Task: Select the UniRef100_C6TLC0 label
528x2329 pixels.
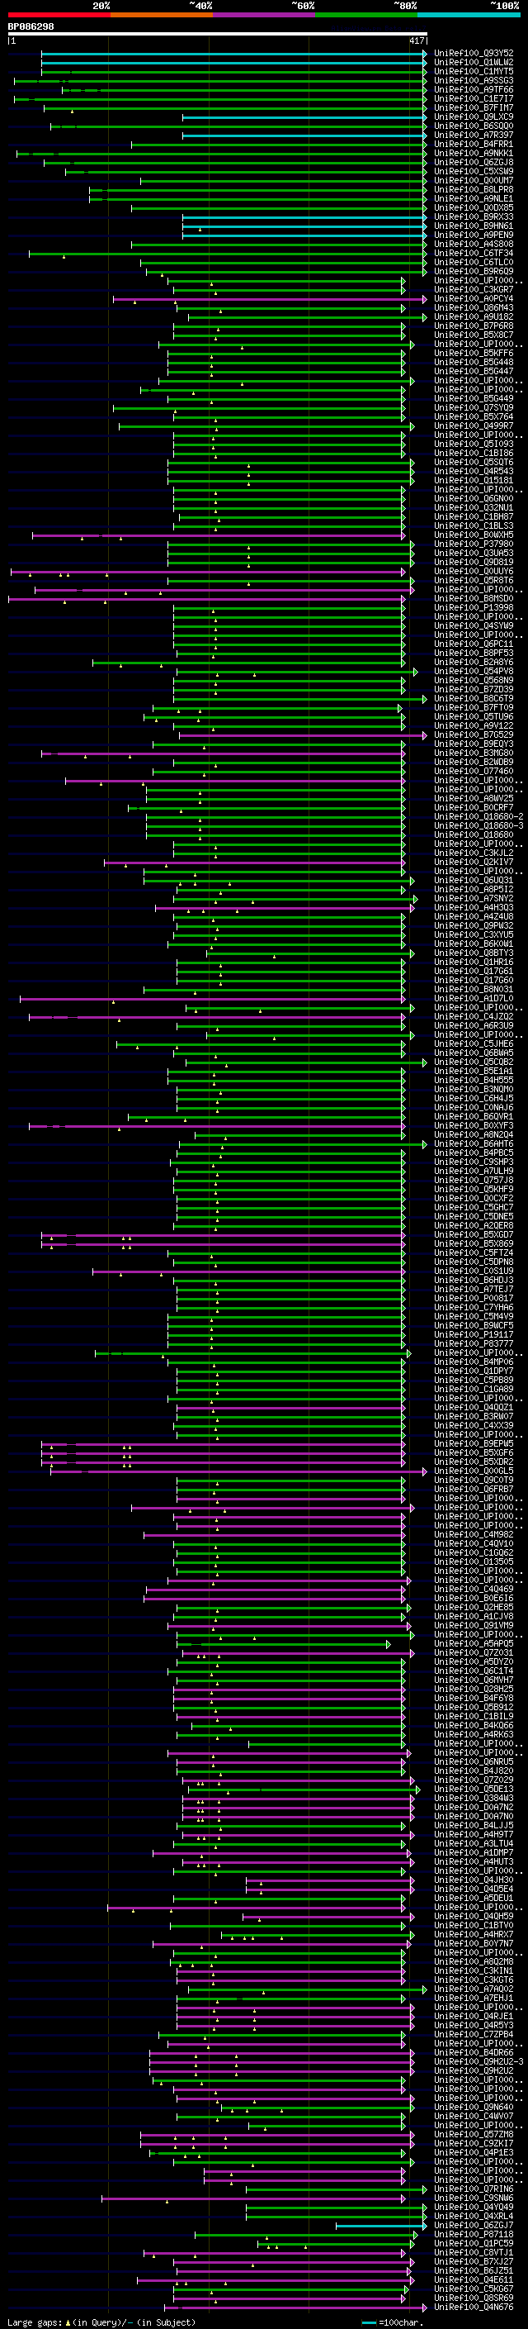Action: tap(474, 262)
